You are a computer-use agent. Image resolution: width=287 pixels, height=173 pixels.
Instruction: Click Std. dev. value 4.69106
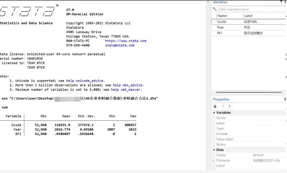[86, 129]
